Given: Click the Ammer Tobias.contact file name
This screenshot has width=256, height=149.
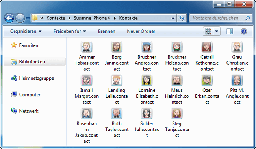Looking at the screenshot, I should pos(87,63).
